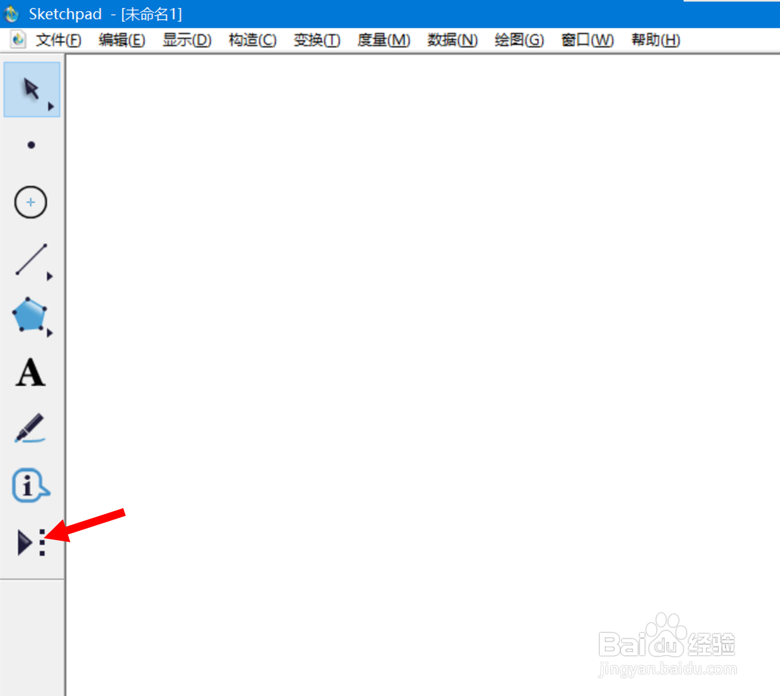The image size is (780, 696).
Task: Select the Straightedge segment tool
Action: pyautogui.click(x=30, y=259)
